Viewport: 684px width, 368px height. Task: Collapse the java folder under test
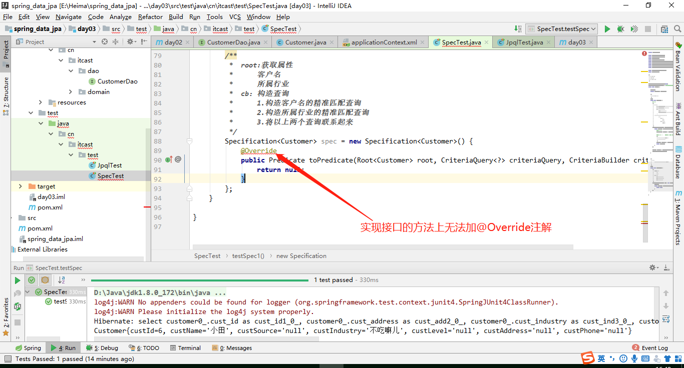[x=41, y=123]
